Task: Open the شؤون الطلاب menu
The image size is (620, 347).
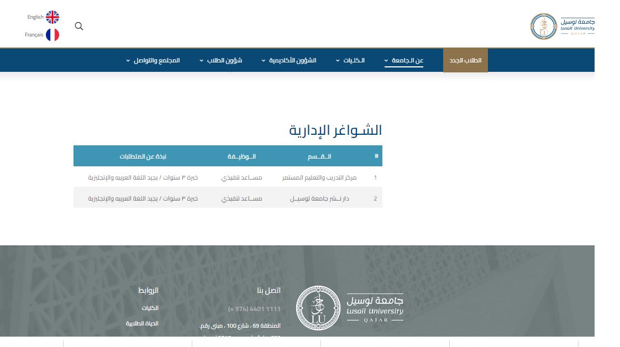Action: click(224, 60)
